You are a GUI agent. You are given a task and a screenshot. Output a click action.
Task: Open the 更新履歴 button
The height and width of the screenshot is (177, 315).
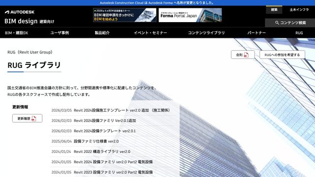pyautogui.click(x=28, y=118)
